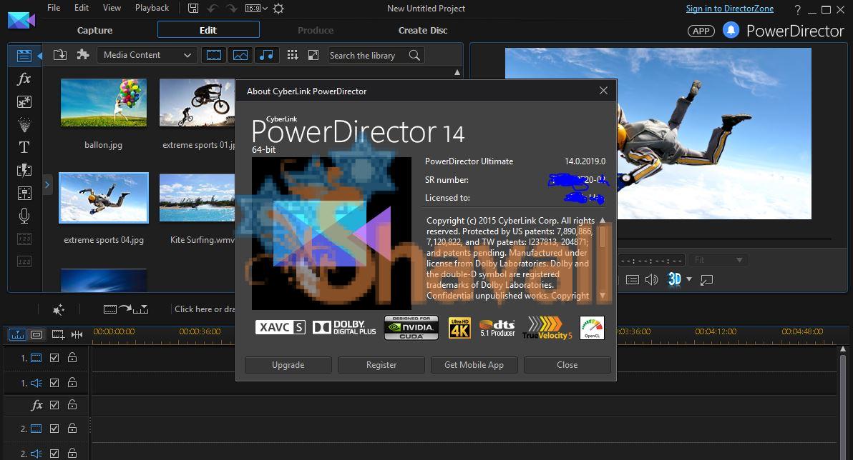Open the File menu
Image resolution: width=853 pixels, height=460 pixels.
(54, 8)
